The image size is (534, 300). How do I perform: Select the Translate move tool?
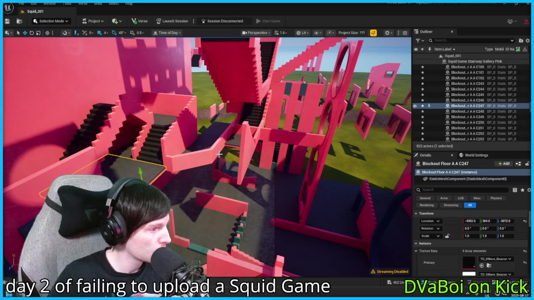pos(25,32)
